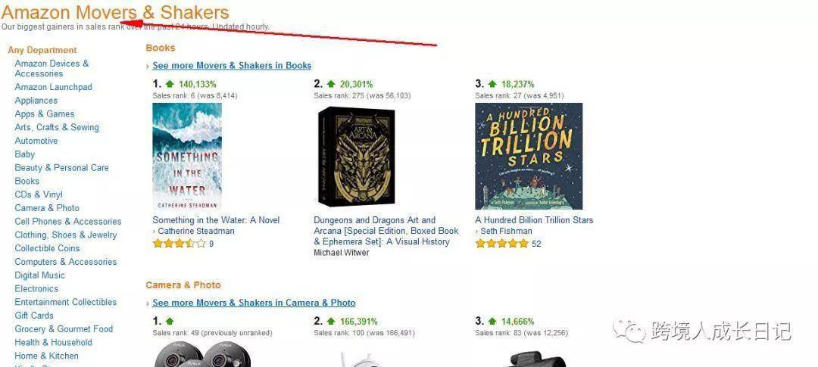Open author link Catherine Steadman
The image size is (818, 367).
pyautogui.click(x=196, y=231)
